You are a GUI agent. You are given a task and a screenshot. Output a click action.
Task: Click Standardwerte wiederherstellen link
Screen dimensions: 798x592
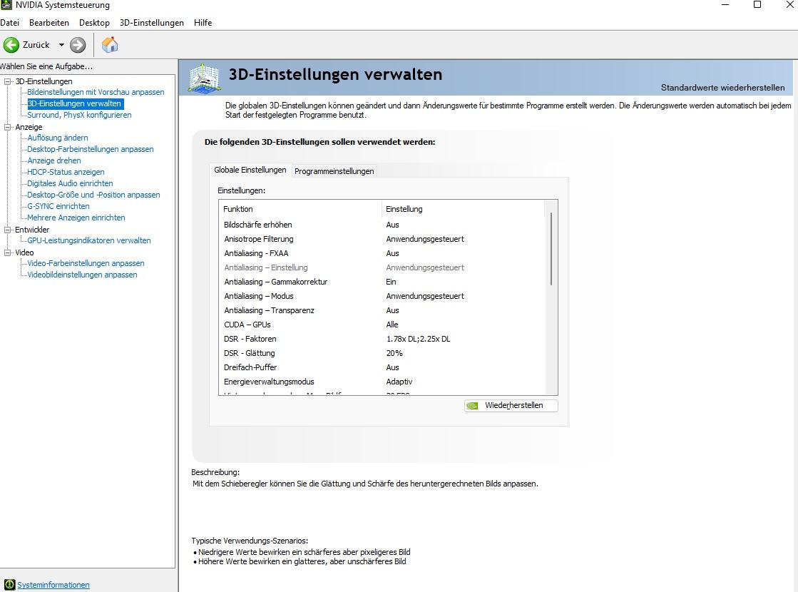click(x=722, y=88)
